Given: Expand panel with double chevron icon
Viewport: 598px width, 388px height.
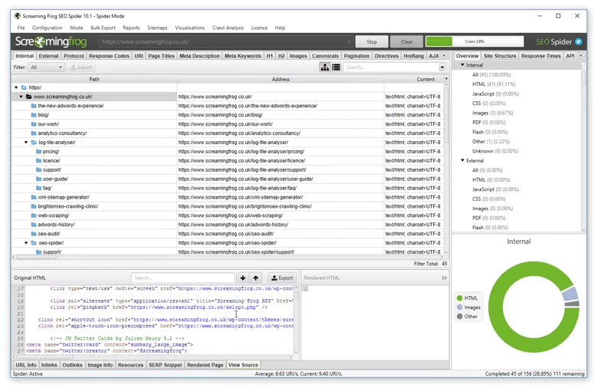Looking at the screenshot, I should [x=444, y=278].
